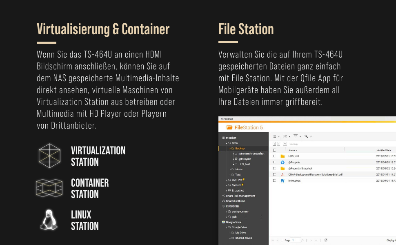The height and width of the screenshot is (245, 396).
Task: Open dropdown arrow next to upload
Action: [300, 137]
